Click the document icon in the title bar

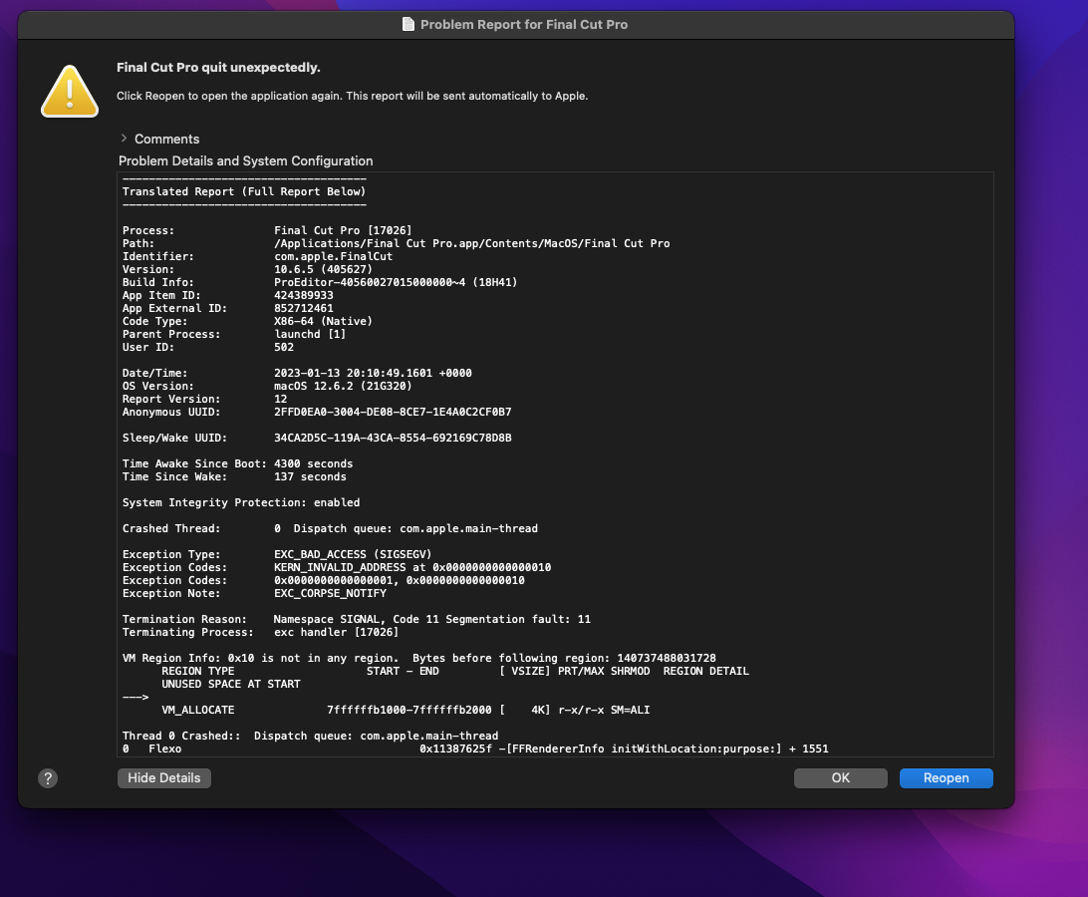[x=408, y=24]
